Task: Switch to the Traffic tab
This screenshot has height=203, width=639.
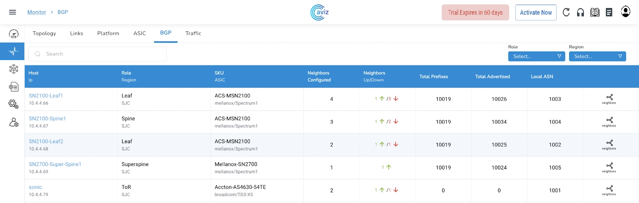Action: point(193,34)
